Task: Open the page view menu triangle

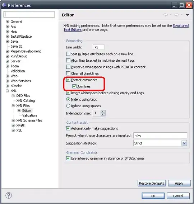Action: click(187, 15)
